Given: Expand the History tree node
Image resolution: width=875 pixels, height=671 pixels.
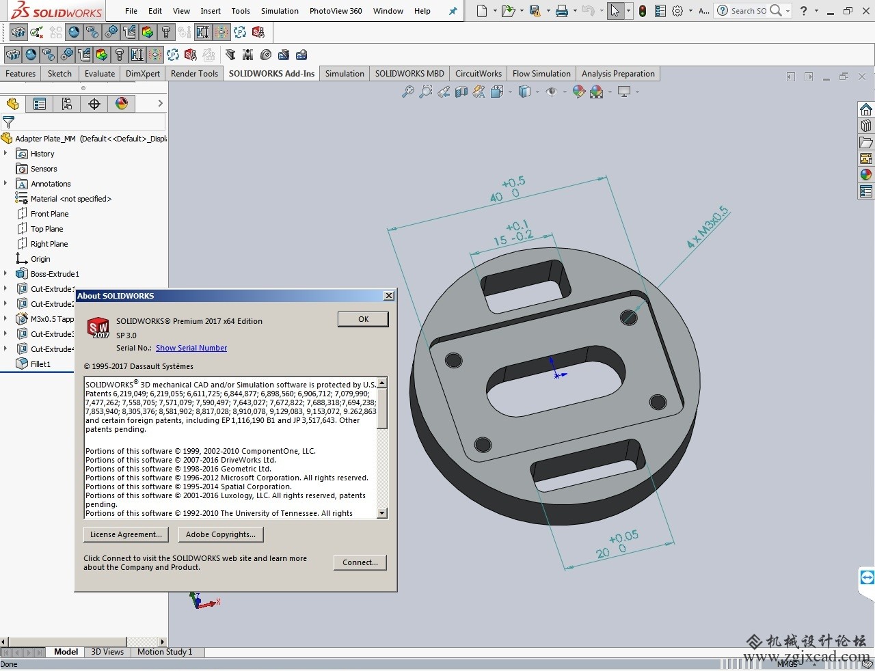Looking at the screenshot, I should pos(5,154).
